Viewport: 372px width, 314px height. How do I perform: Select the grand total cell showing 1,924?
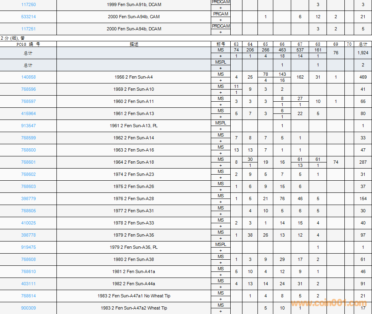(x=363, y=53)
